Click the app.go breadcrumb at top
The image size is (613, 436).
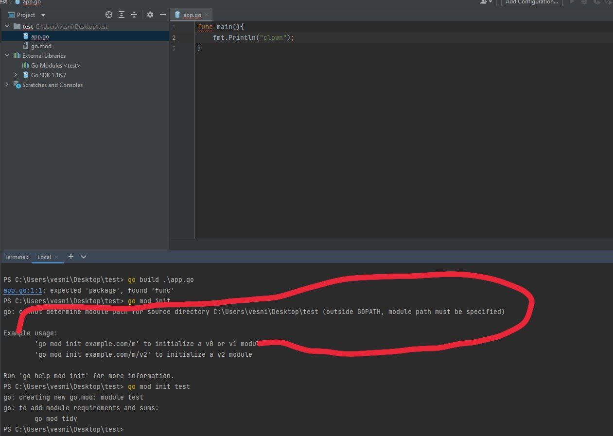click(x=32, y=2)
